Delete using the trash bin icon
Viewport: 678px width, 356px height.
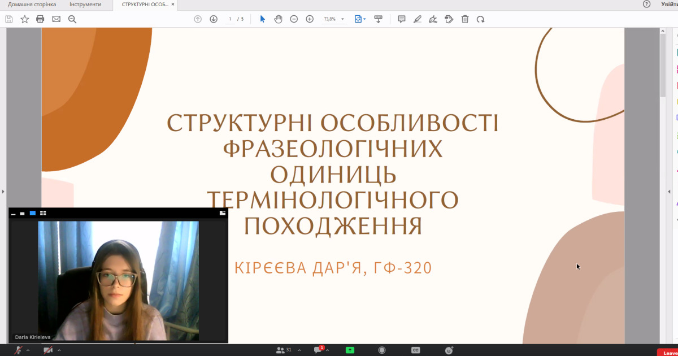pos(465,19)
